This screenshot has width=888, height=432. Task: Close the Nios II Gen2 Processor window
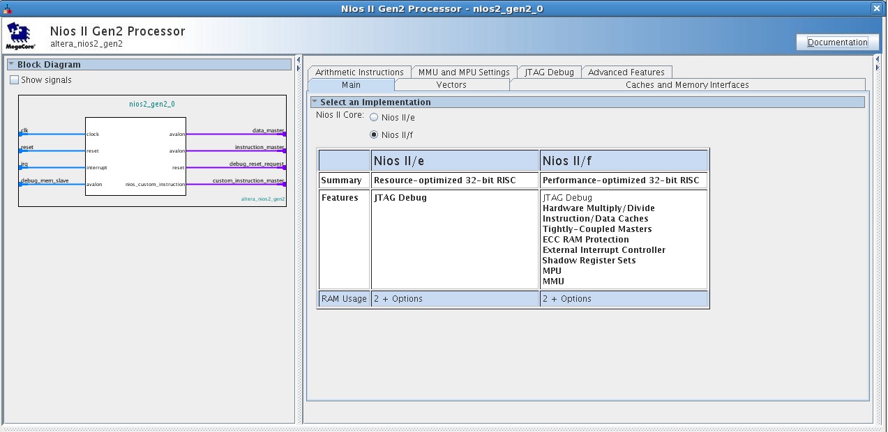pyautogui.click(x=876, y=8)
